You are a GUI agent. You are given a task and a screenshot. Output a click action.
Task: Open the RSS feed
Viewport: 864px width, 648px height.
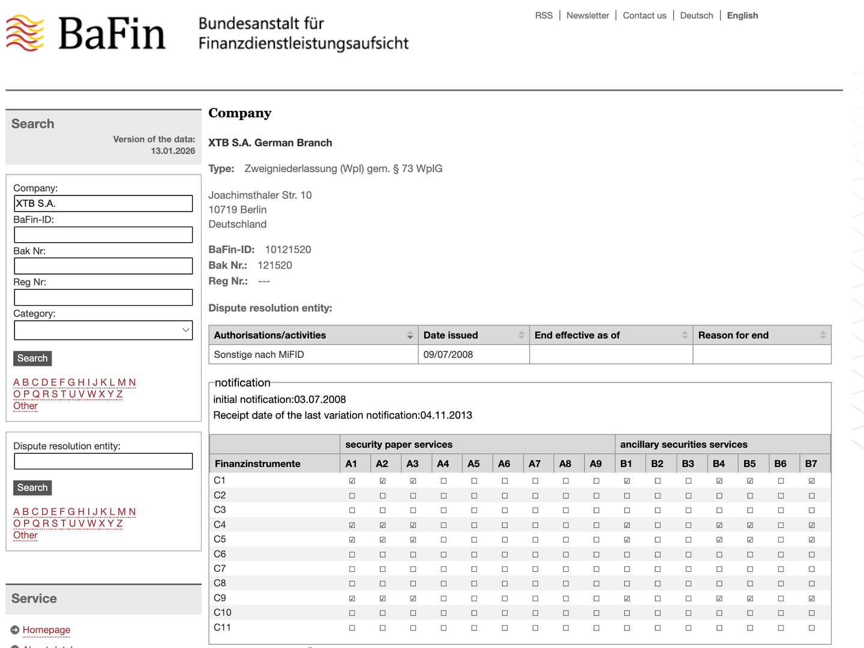[x=544, y=15]
